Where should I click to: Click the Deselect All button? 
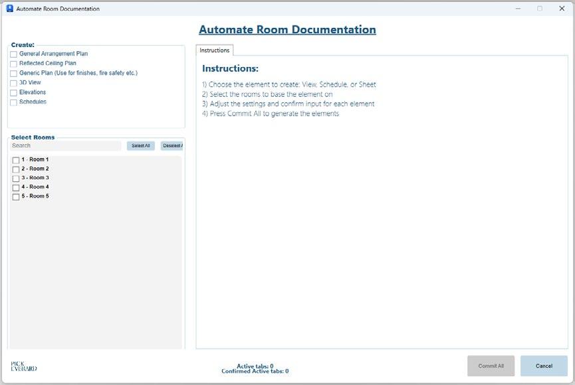(172, 146)
